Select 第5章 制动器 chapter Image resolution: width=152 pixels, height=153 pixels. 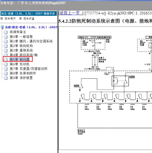click(x=20, y=59)
